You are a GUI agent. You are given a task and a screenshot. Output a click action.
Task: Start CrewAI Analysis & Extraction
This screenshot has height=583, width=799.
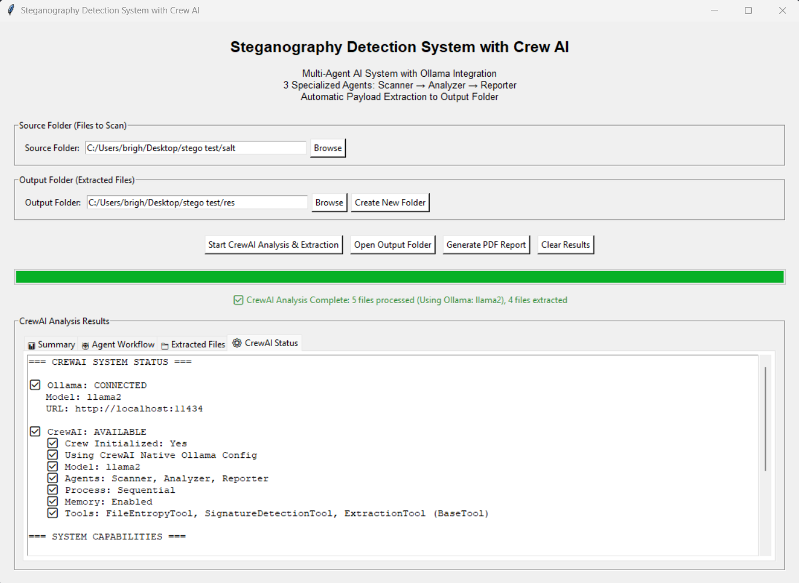(273, 245)
